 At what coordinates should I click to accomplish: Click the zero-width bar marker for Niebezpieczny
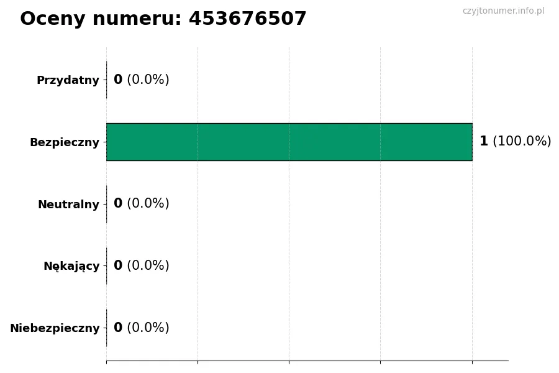[107, 328]
